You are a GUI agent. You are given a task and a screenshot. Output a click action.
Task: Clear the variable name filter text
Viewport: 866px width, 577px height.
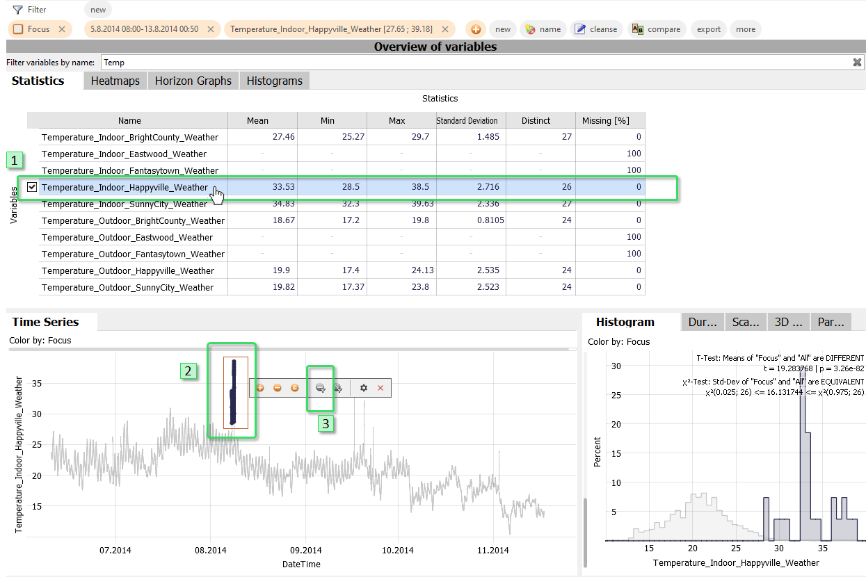pos(857,63)
